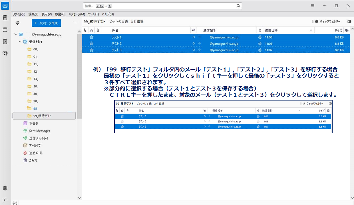354x205 pixels.
Task: Sort by starred column header
Action: (x=91, y=30)
